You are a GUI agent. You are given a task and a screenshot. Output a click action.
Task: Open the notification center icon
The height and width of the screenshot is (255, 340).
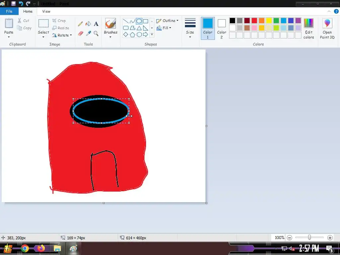pos(329,249)
